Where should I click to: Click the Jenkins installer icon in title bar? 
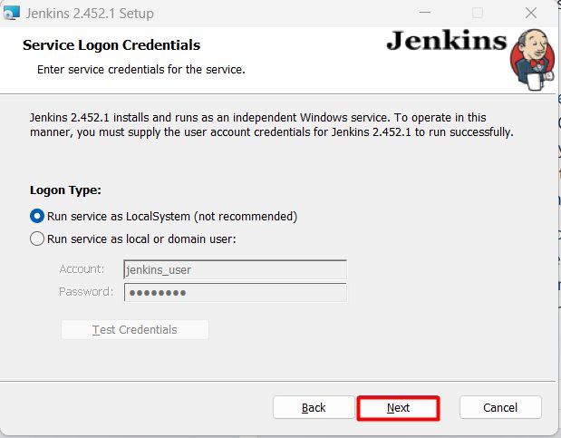pos(11,13)
